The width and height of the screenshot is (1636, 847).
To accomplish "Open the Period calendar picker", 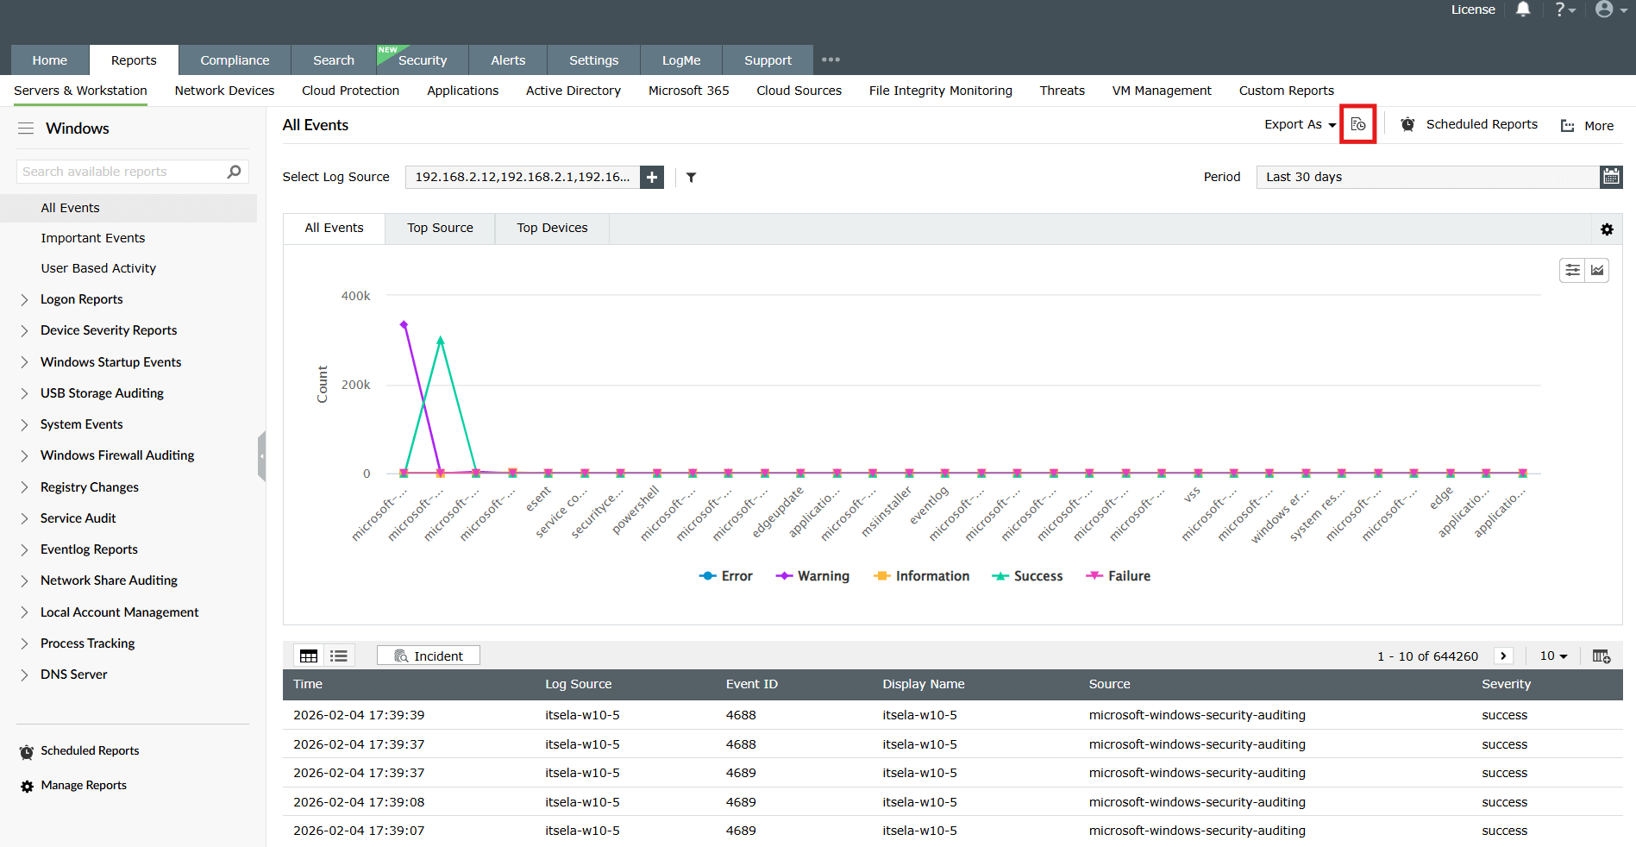I will [x=1611, y=177].
